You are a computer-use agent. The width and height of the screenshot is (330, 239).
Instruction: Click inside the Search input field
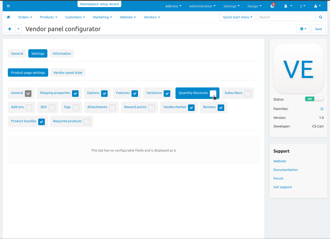tap(286, 17)
